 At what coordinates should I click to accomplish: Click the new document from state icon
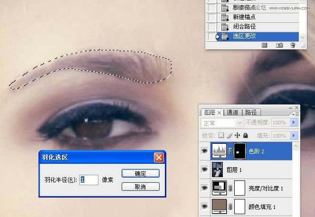pos(265,45)
